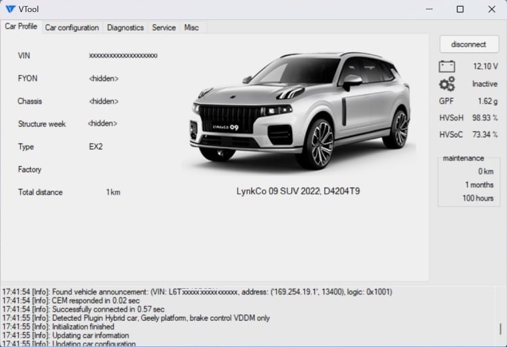Click the battery voltage icon
Viewport: 507px width, 347px height.
pyautogui.click(x=447, y=66)
